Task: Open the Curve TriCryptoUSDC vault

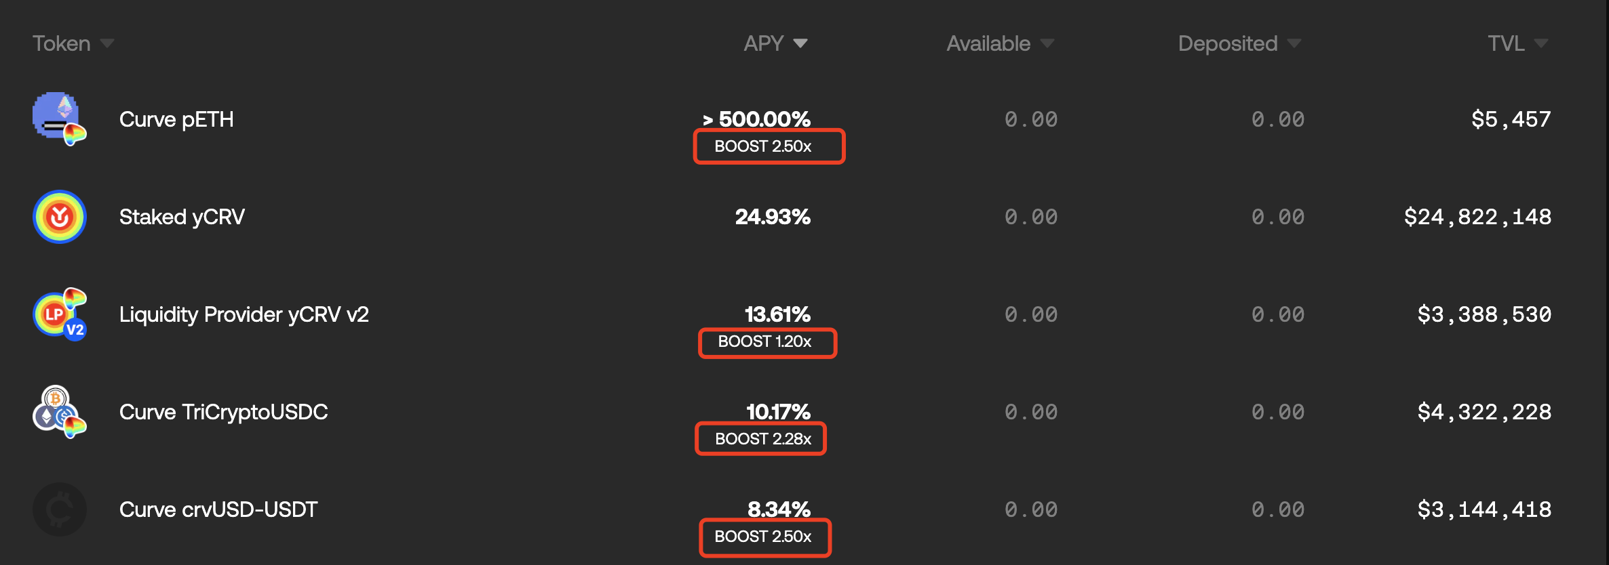Action: pyautogui.click(x=223, y=412)
